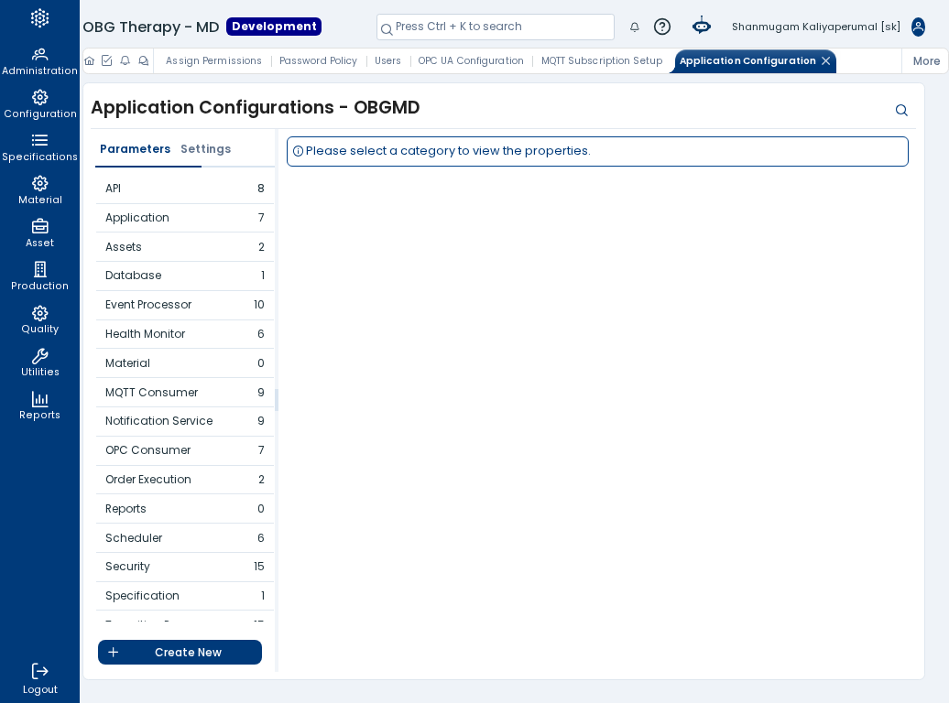Image resolution: width=949 pixels, height=703 pixels.
Task: Select the Security category
Action: [x=185, y=567]
